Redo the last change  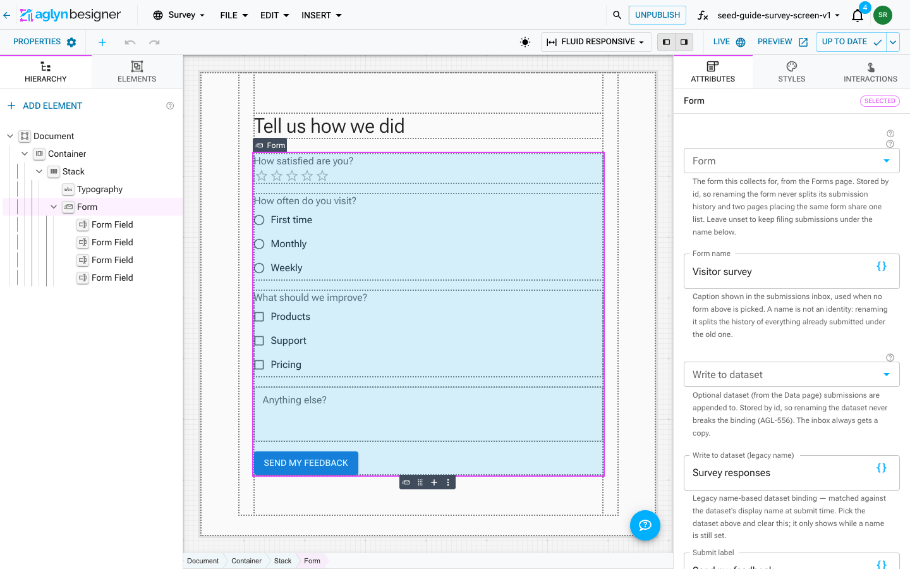coord(154,42)
